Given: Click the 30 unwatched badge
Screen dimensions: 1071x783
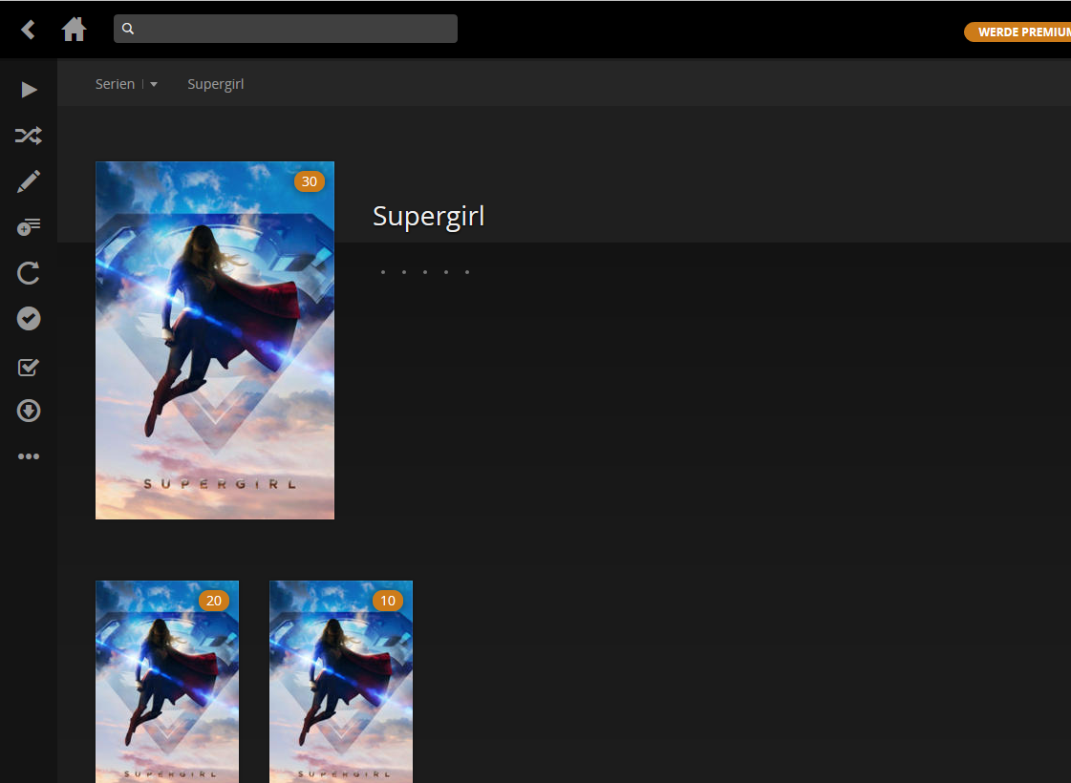Looking at the screenshot, I should pos(310,181).
